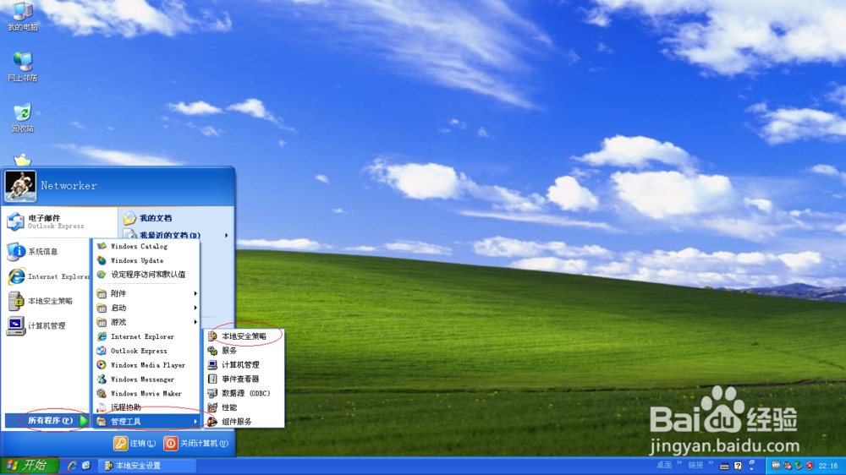Open 事件查看器 from administrative tools
Viewport: 846px width, 475px height.
(244, 379)
